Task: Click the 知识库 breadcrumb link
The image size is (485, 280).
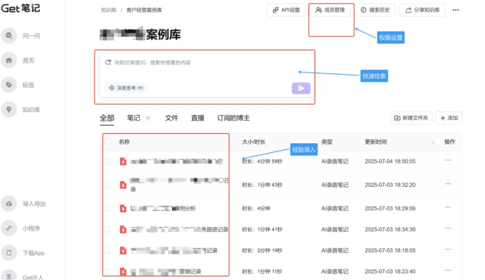Action: [x=109, y=10]
